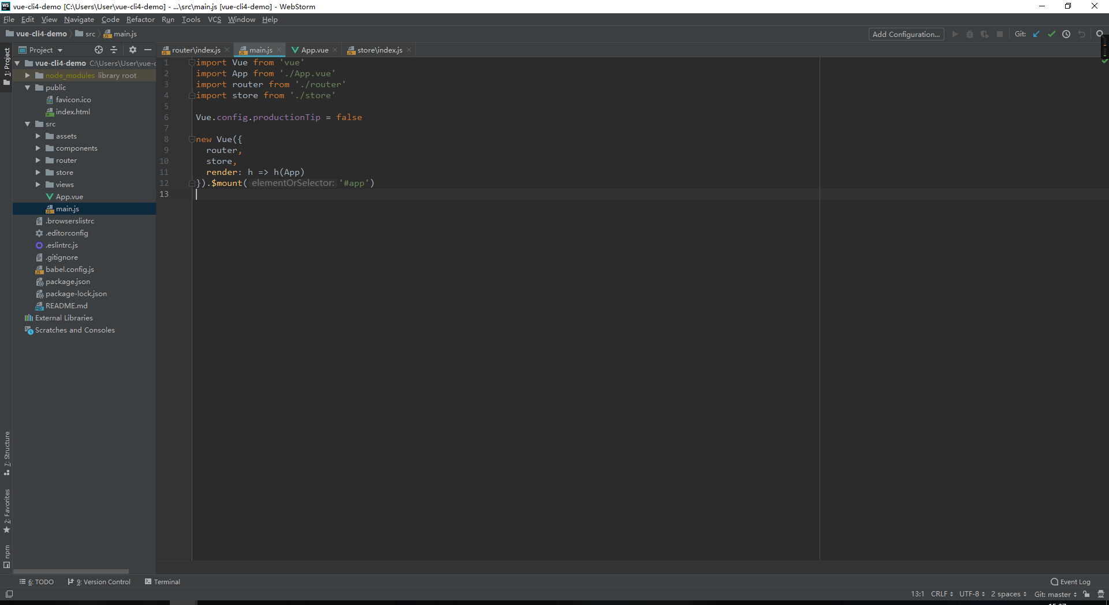Open Git history via the clock icon

point(1066,34)
